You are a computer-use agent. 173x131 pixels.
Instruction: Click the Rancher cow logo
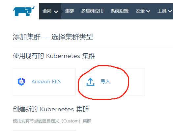point(24,11)
